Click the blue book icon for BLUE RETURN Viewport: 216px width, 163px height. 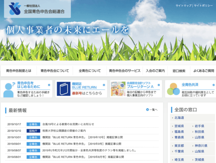coord(63,89)
